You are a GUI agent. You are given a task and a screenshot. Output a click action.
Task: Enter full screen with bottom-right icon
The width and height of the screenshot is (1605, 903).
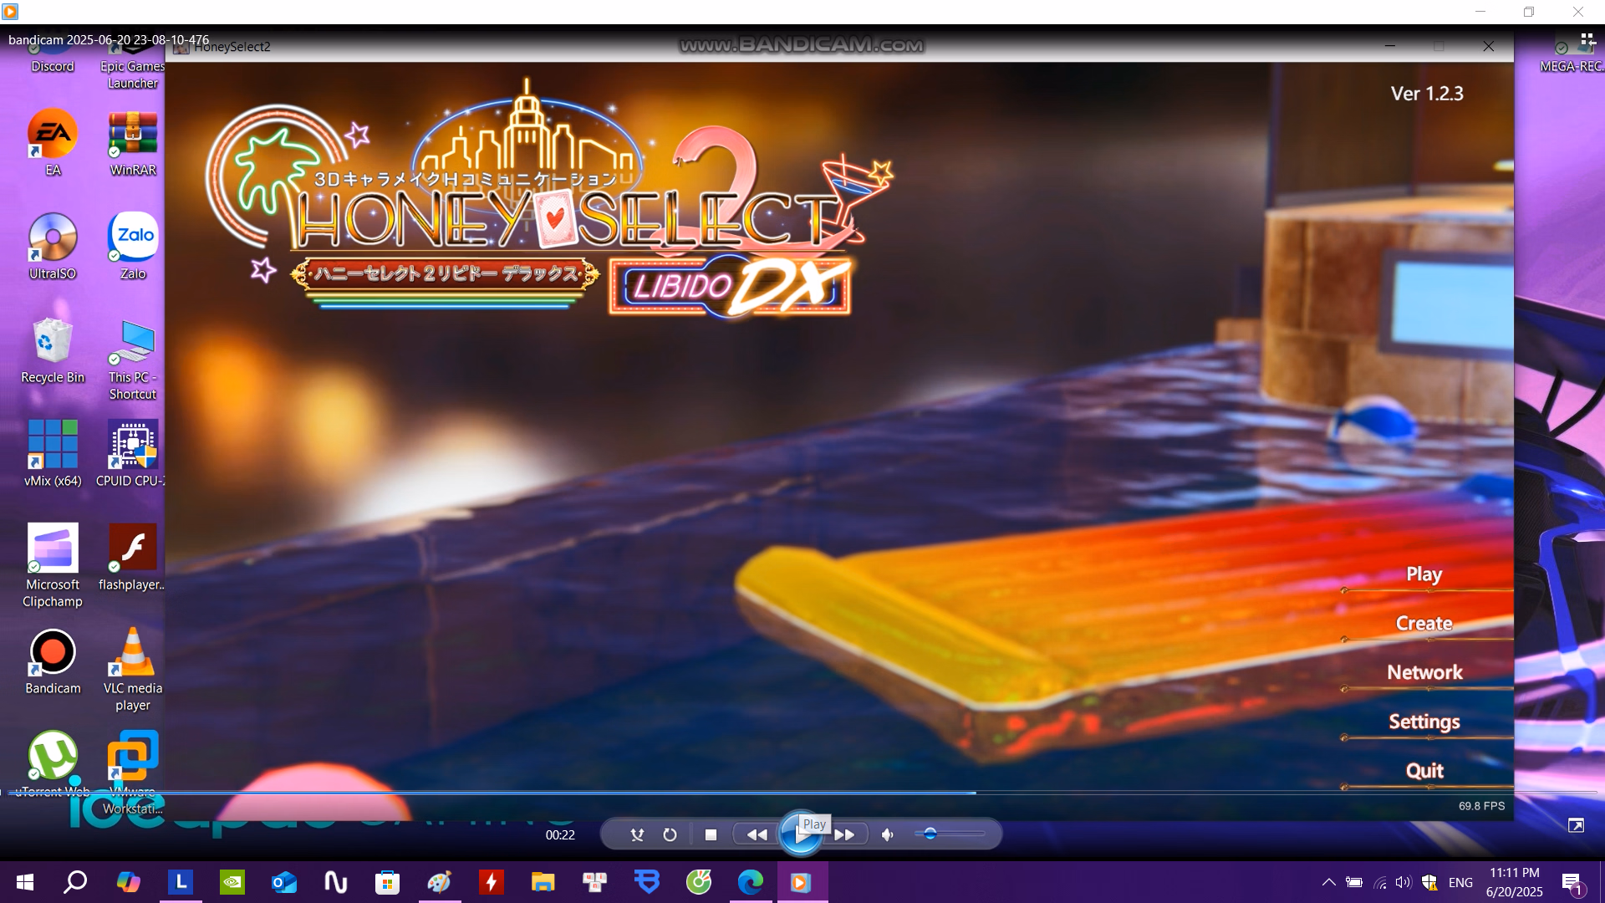pos(1576,826)
